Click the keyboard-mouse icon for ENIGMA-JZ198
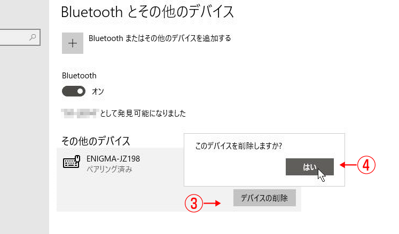The image size is (399, 234). (72, 162)
